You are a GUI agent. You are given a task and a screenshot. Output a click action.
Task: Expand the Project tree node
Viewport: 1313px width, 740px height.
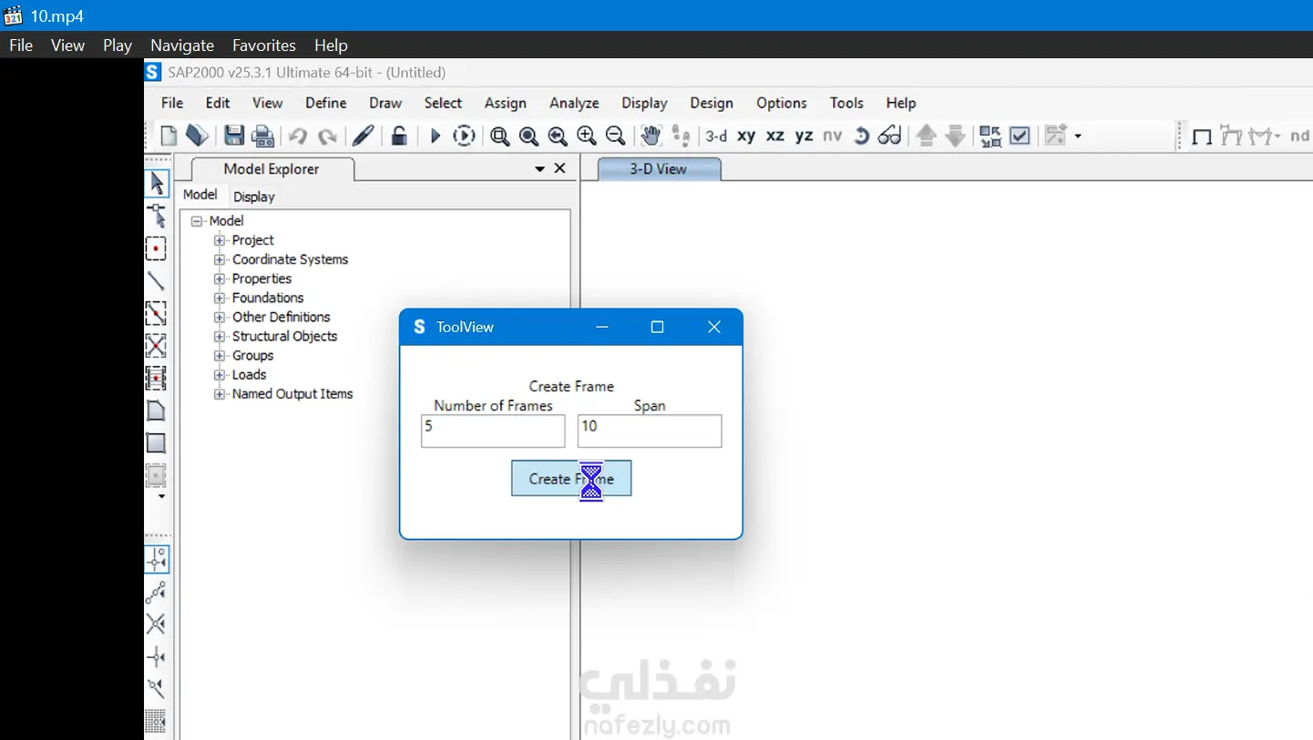220,240
